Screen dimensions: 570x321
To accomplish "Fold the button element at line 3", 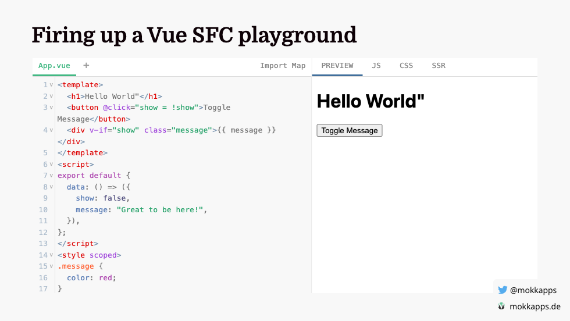I will 51,108.
